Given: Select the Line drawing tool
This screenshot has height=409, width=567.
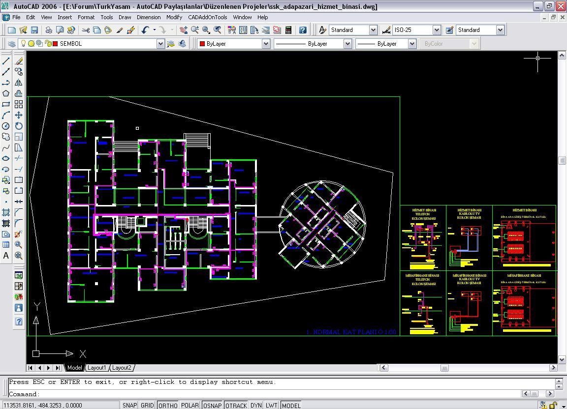Looking at the screenshot, I should coord(6,61).
